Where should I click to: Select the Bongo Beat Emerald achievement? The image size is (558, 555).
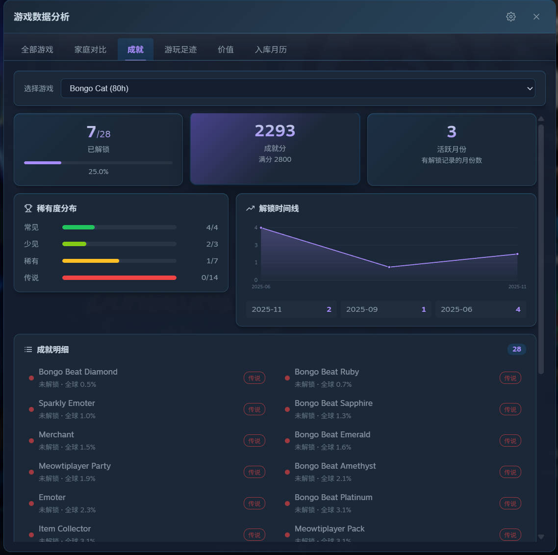pyautogui.click(x=403, y=441)
